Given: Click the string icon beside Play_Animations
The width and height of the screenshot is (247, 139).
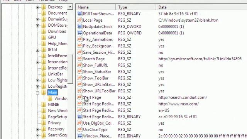Looking at the screenshot, I should coord(80,39).
